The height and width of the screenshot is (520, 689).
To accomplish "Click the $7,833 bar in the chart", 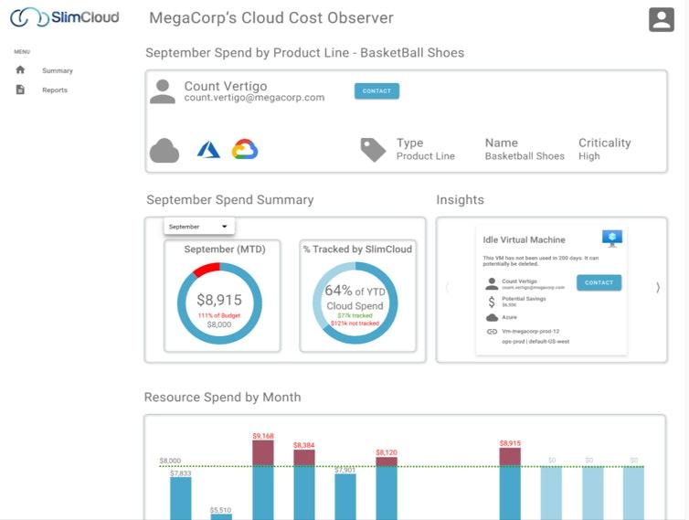I will 181,498.
